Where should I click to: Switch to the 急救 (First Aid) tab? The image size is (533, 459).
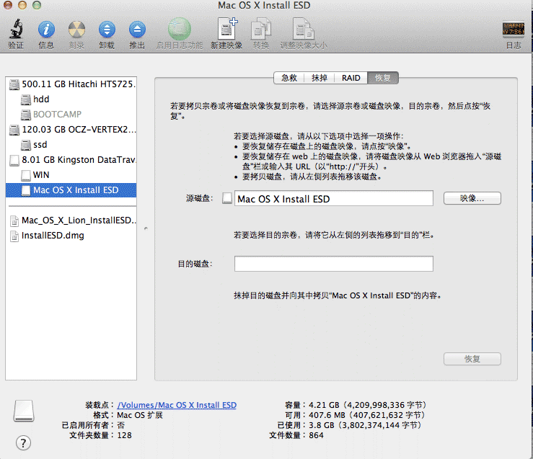tap(289, 78)
